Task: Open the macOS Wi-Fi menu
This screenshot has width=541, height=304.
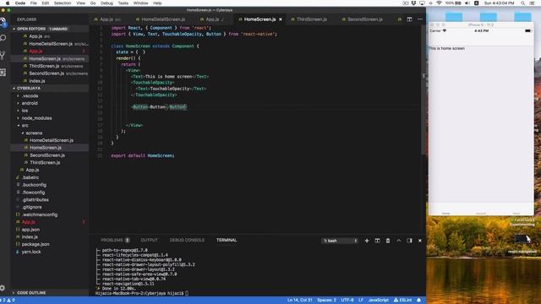Action: click(439, 3)
